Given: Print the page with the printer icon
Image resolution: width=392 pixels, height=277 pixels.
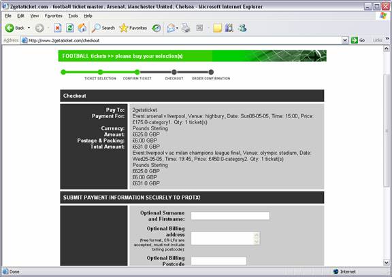Looking at the screenshot, I should [186, 28].
